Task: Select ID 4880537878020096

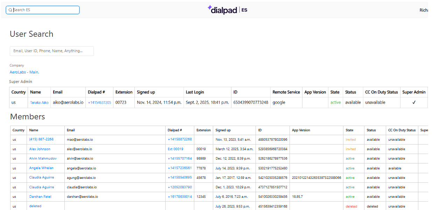Action: coord(273,139)
